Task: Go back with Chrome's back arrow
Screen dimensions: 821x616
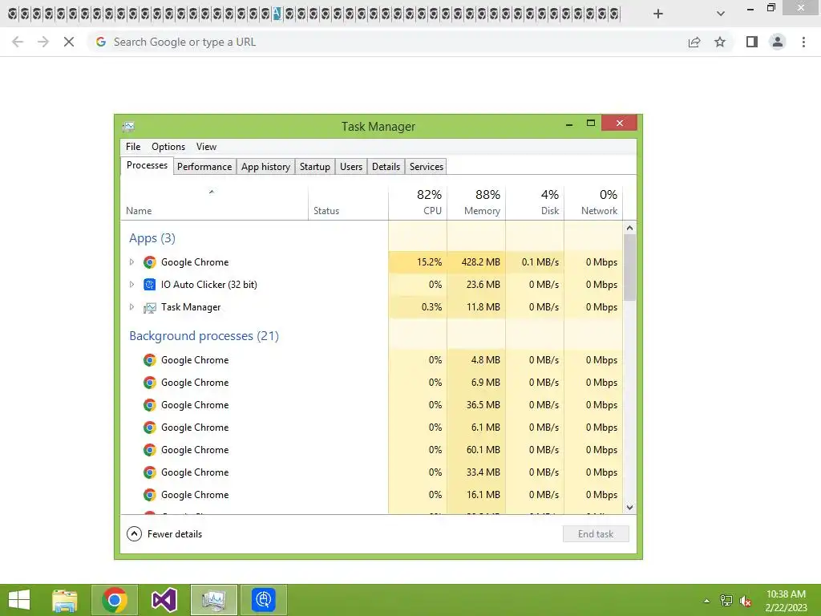Action: pyautogui.click(x=18, y=42)
